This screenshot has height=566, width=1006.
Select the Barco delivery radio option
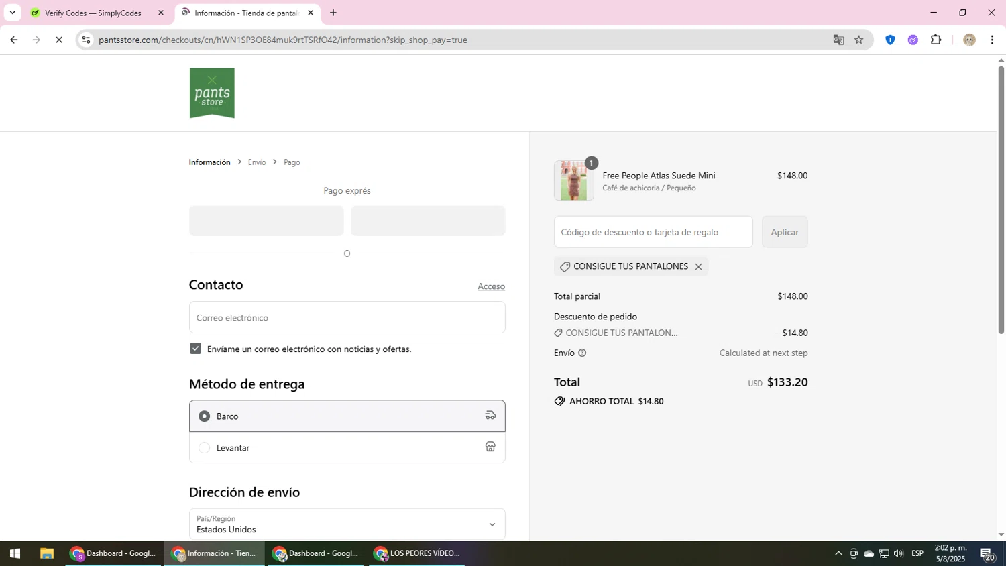pos(205,416)
